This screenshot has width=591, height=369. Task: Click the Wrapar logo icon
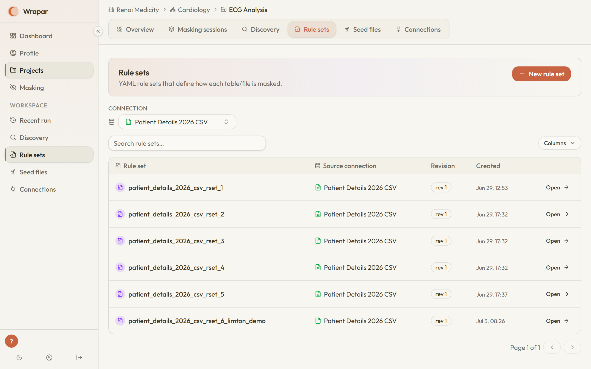click(13, 11)
